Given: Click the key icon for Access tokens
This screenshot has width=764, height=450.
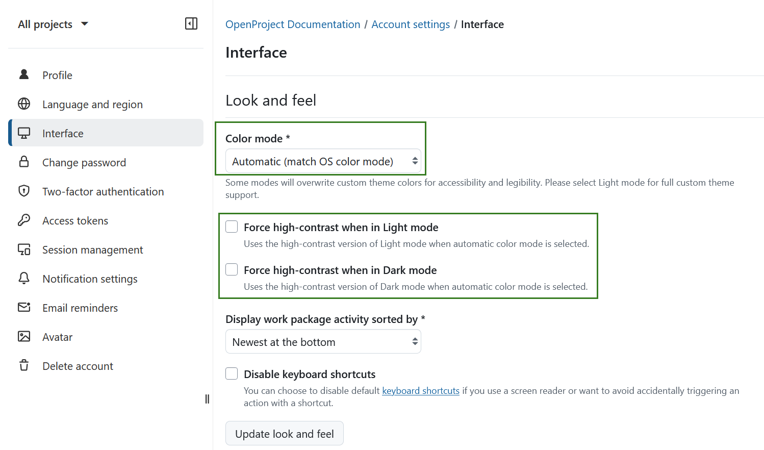Looking at the screenshot, I should pos(24,220).
